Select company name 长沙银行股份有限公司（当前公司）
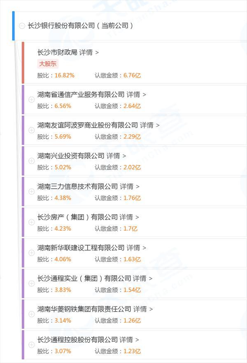247x363 pixels. click(81, 26)
